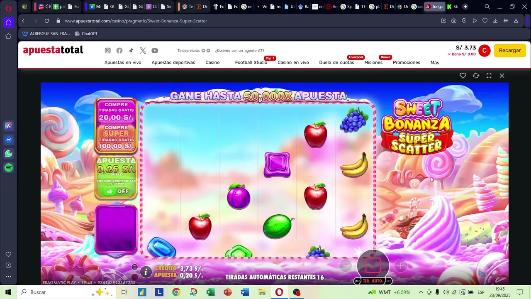Add game to favorites with heart icon

tap(463, 76)
